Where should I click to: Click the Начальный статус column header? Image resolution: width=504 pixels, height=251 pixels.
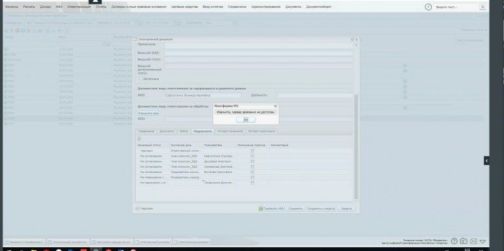click(153, 145)
